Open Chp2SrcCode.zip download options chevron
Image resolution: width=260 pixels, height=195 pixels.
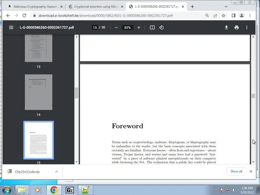pos(57,172)
